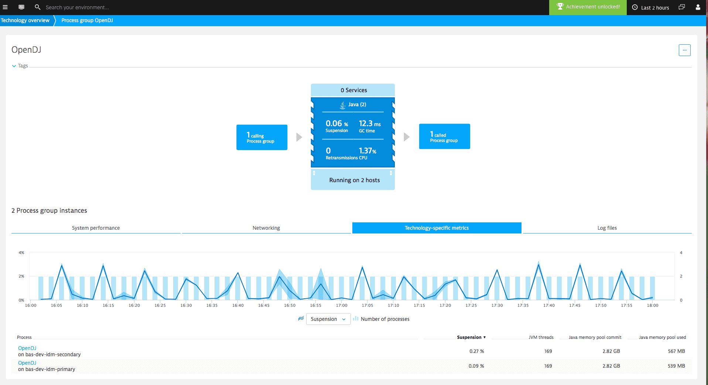Click the 0.06 % Suspension metric
Image resolution: width=708 pixels, height=385 pixels.
point(336,126)
